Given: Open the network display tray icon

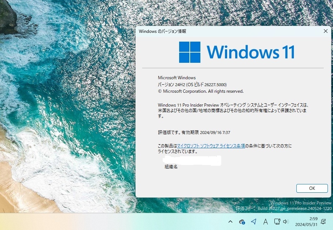Looking at the screenshot, I should [277, 221].
